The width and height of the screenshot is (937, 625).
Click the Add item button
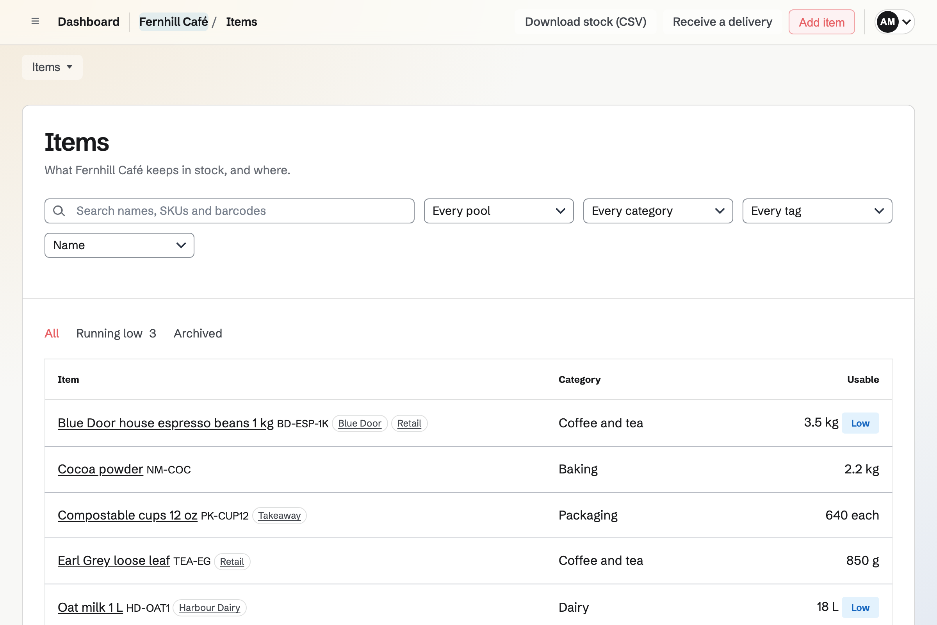[821, 22]
